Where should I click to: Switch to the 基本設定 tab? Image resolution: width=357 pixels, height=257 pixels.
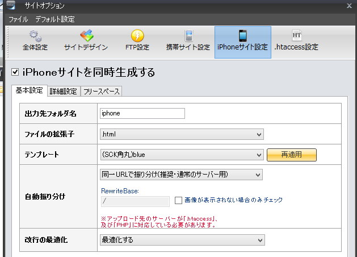point(30,90)
